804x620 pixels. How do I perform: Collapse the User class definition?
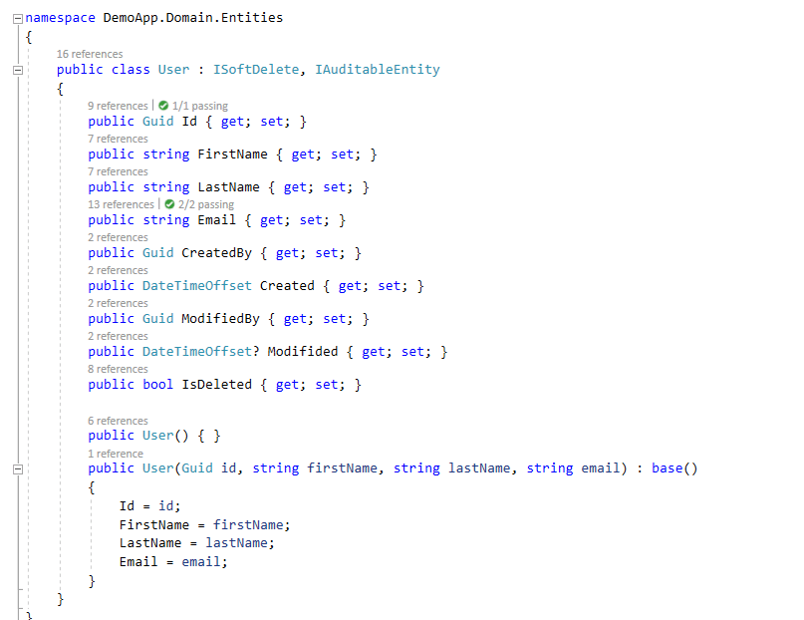[x=17, y=70]
